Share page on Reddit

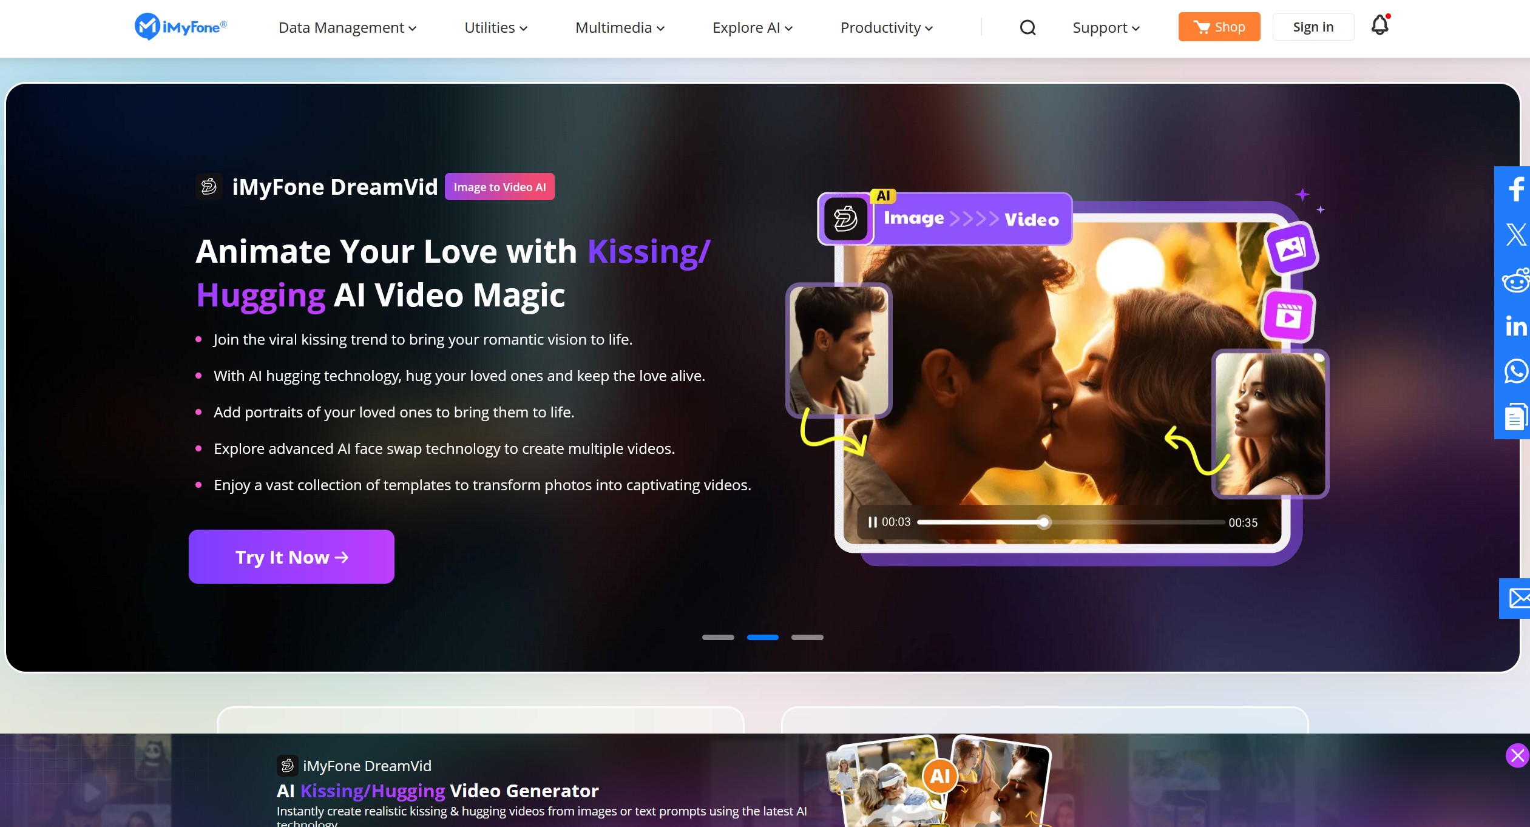pos(1515,280)
